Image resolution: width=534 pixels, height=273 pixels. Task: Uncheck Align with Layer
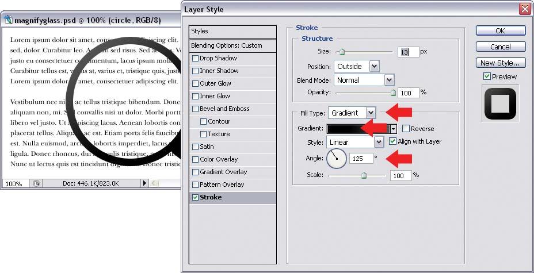coord(392,141)
